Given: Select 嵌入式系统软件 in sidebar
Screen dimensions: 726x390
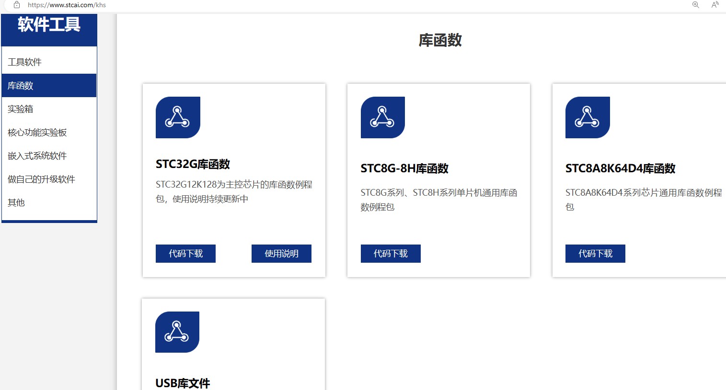Looking at the screenshot, I should (x=49, y=156).
